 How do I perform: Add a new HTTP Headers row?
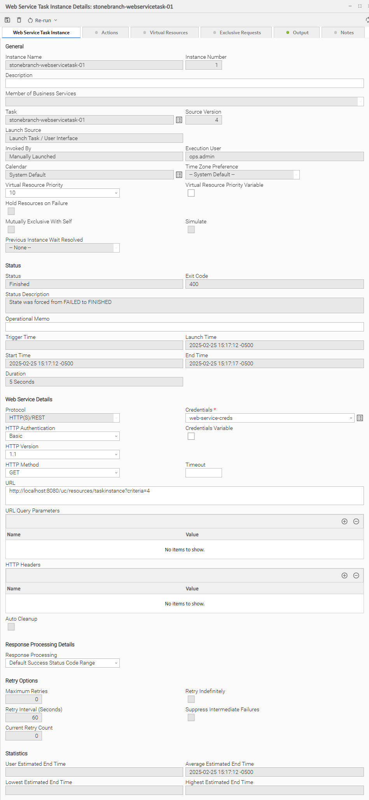coord(344,575)
